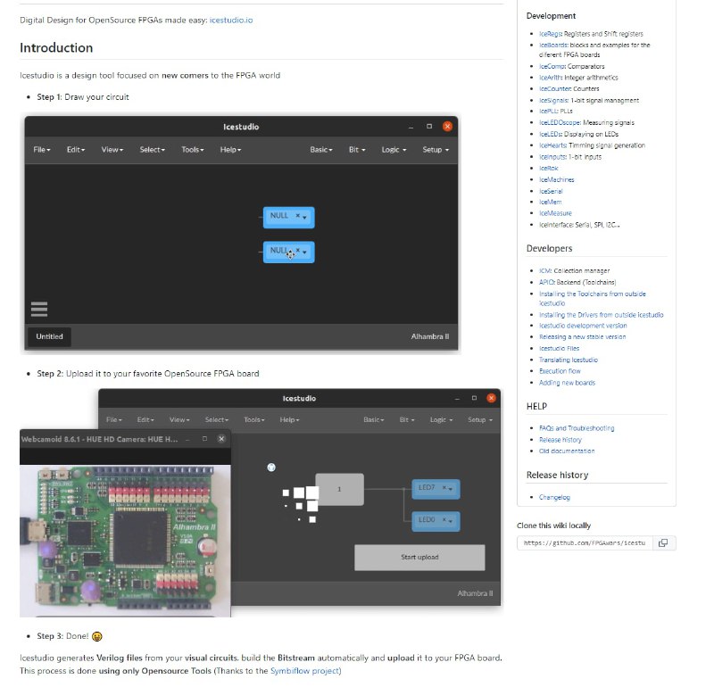Click the orange close button on Step 1 window
The image size is (714, 687).
click(x=447, y=127)
